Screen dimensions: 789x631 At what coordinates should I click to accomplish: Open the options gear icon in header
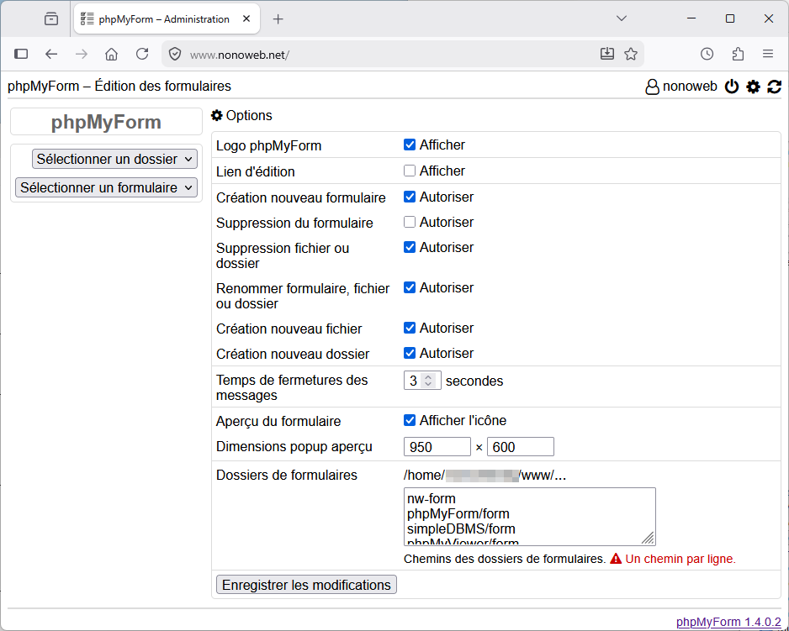click(x=753, y=87)
